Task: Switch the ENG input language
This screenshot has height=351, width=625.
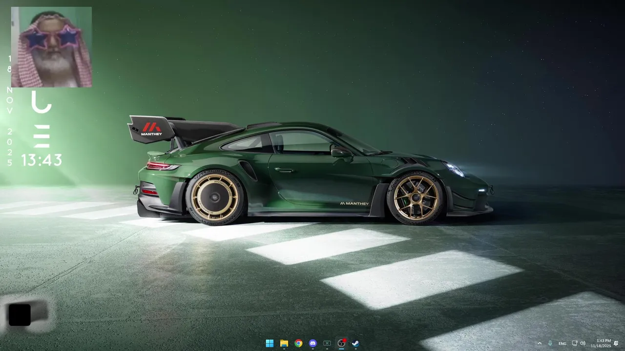Action: click(x=562, y=343)
